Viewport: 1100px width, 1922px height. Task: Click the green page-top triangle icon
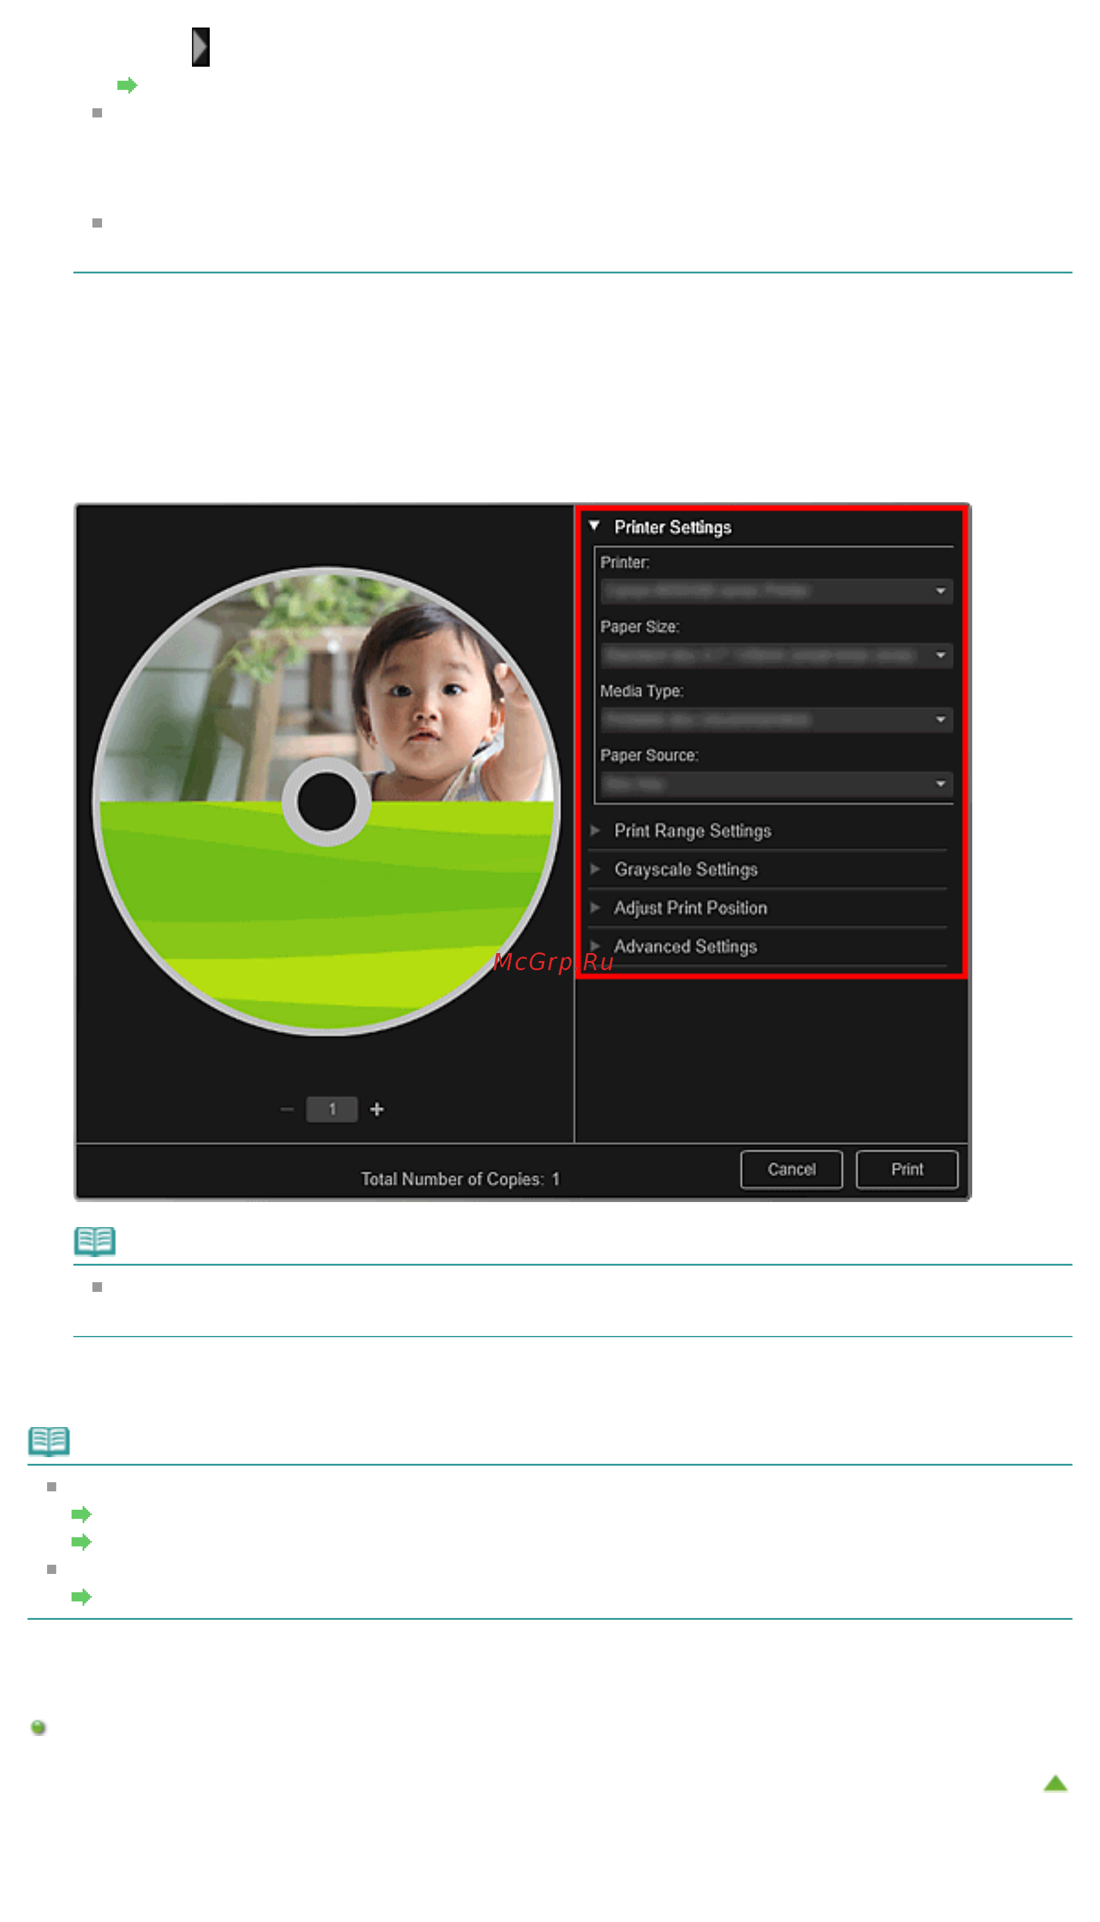[1055, 1783]
